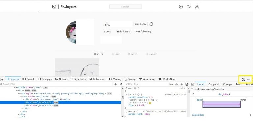The image size is (253, 122).
Task: Open the Activity heart icon
Action: (189, 7)
